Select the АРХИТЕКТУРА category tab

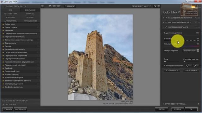pyautogui.click(x=10, y=21)
